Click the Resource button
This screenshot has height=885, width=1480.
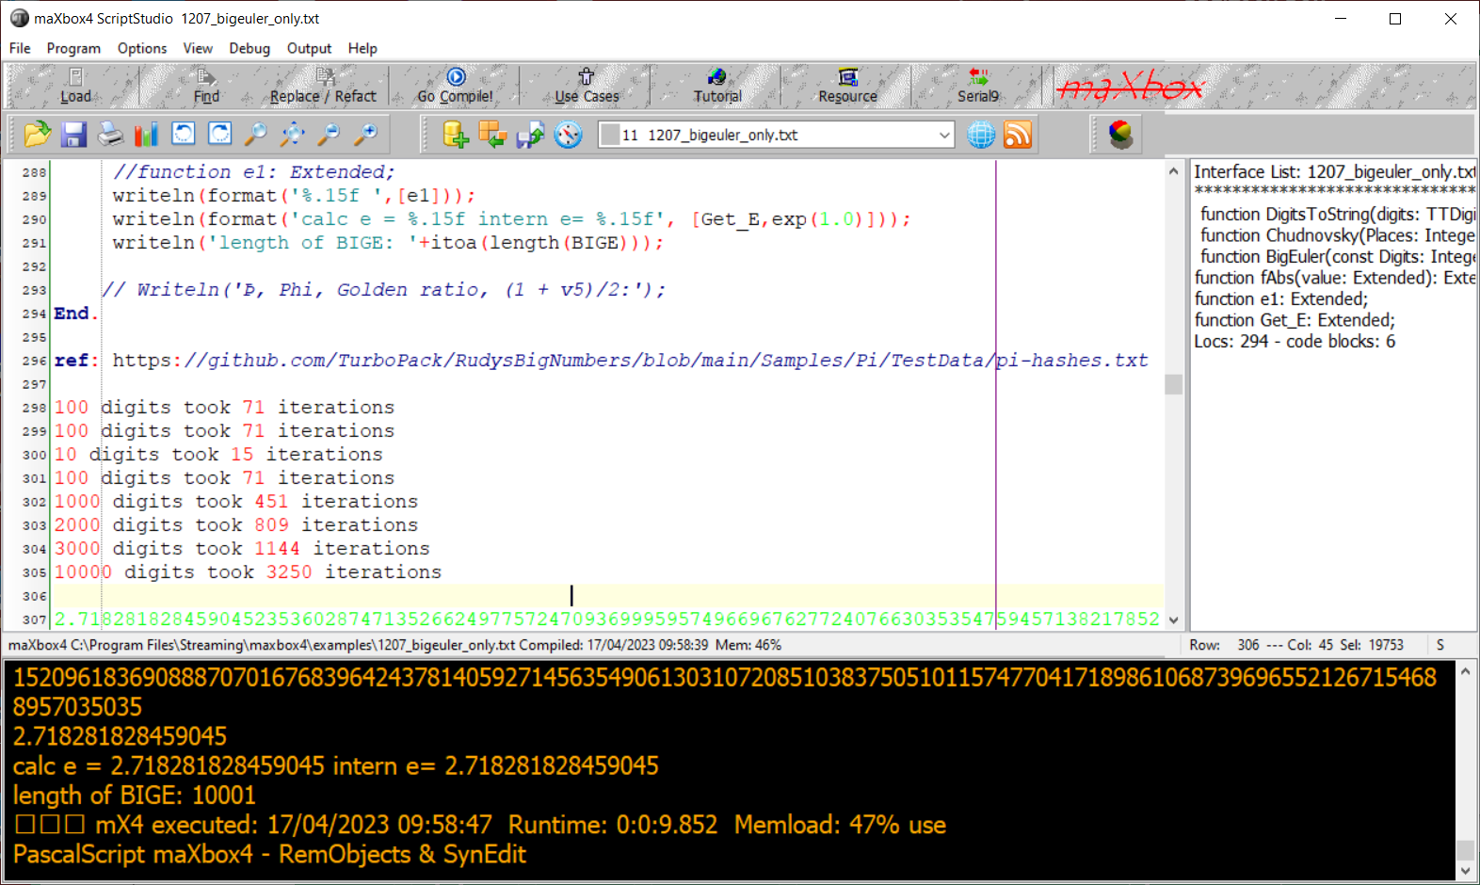[x=847, y=86]
